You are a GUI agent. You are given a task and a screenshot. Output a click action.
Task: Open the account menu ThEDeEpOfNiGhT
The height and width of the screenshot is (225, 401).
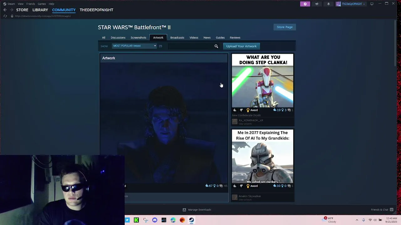(350, 4)
